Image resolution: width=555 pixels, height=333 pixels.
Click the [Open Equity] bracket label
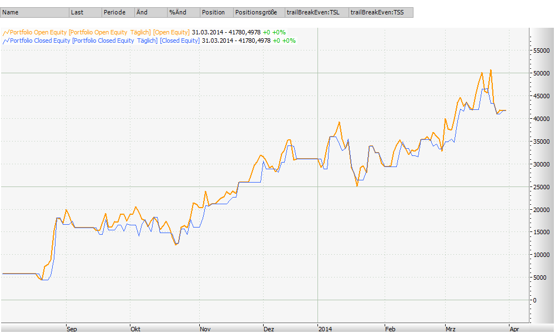point(171,33)
